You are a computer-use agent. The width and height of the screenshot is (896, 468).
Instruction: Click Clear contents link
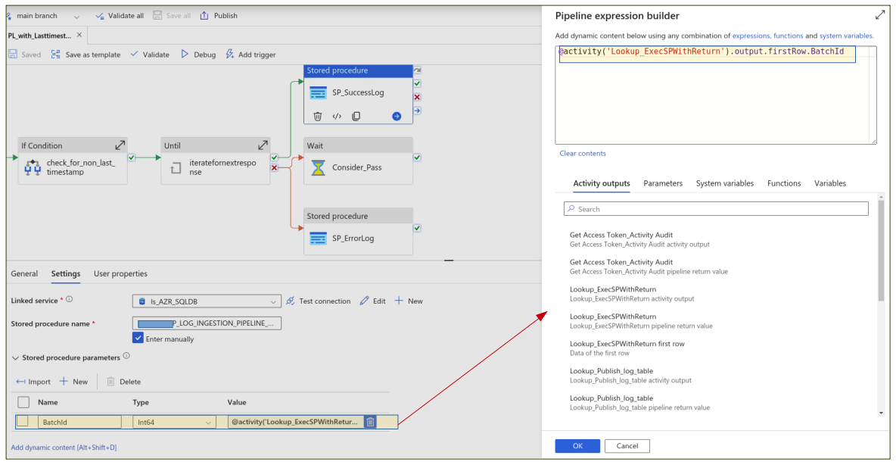point(582,153)
